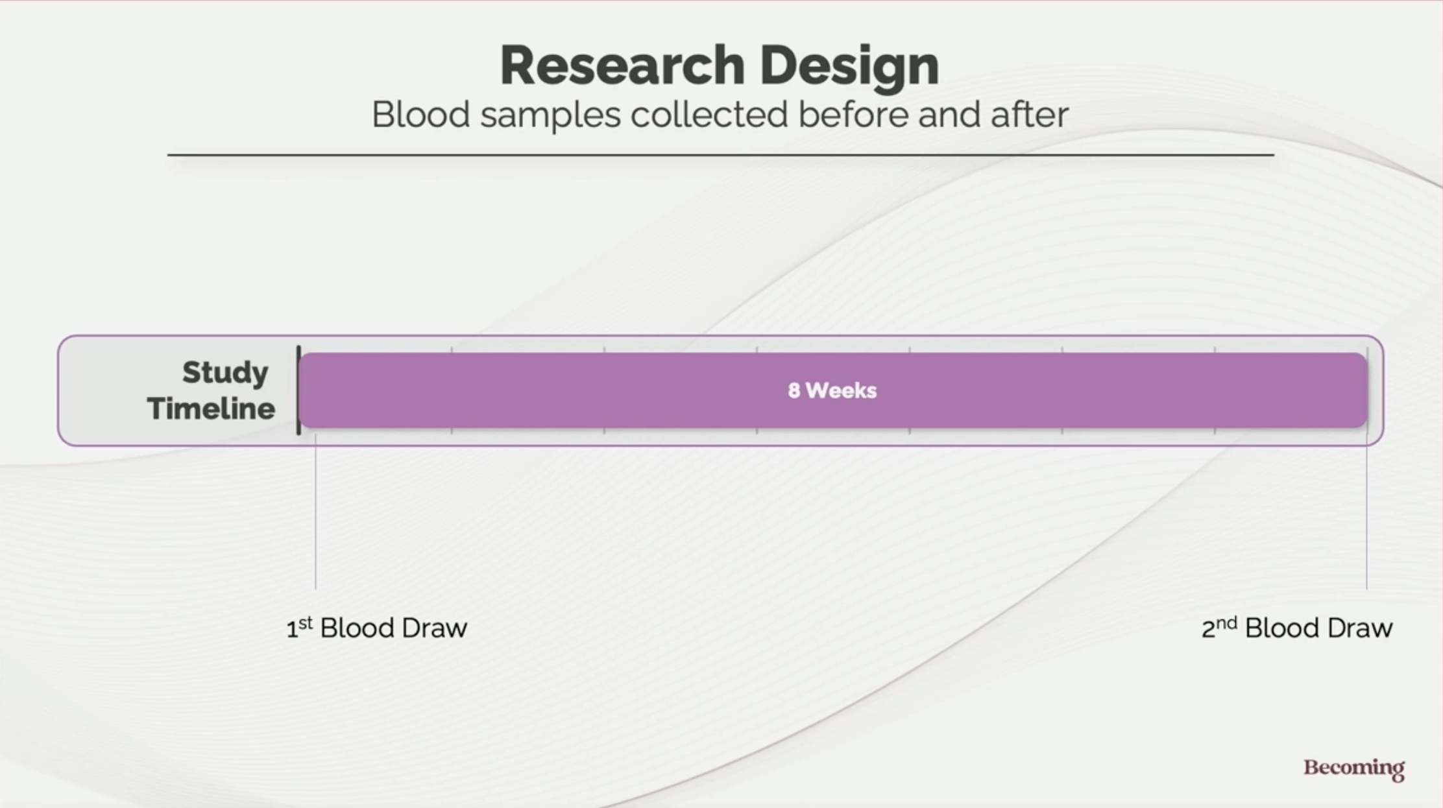Image resolution: width=1443 pixels, height=808 pixels.
Task: Click the last week tick mark before the bar's end
Action: pos(1215,350)
